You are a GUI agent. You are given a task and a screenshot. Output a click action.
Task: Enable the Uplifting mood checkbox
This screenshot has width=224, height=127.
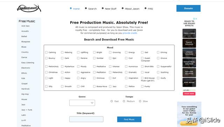click(78, 52)
